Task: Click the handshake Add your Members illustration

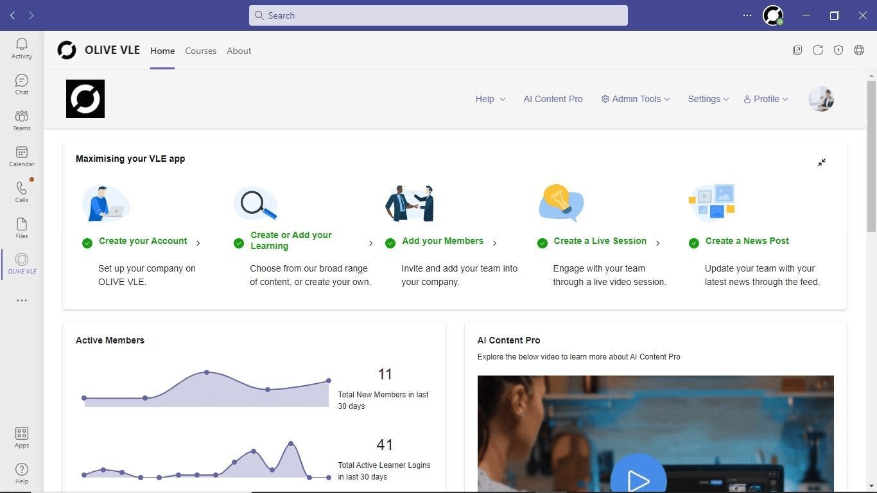Action: click(x=410, y=203)
